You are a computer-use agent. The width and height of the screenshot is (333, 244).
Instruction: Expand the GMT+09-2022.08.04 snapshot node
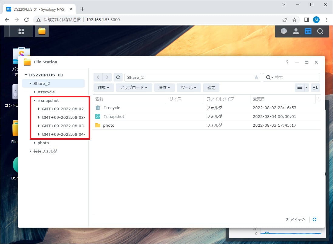click(39, 134)
